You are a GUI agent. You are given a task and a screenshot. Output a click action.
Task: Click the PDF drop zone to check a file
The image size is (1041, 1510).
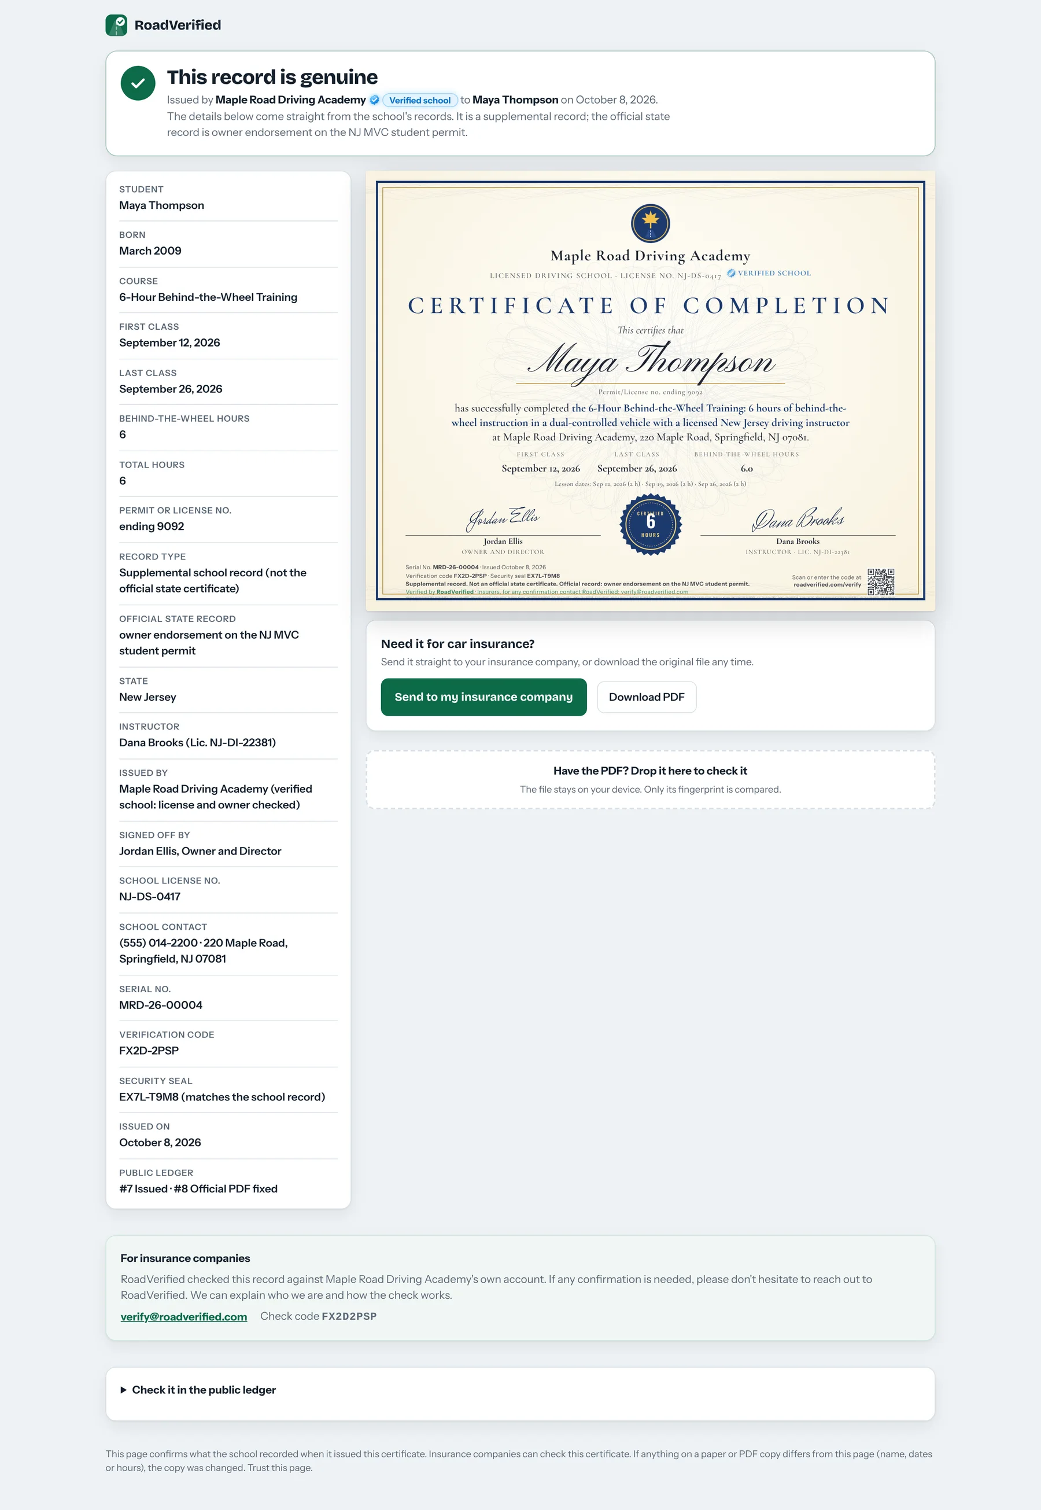650,780
